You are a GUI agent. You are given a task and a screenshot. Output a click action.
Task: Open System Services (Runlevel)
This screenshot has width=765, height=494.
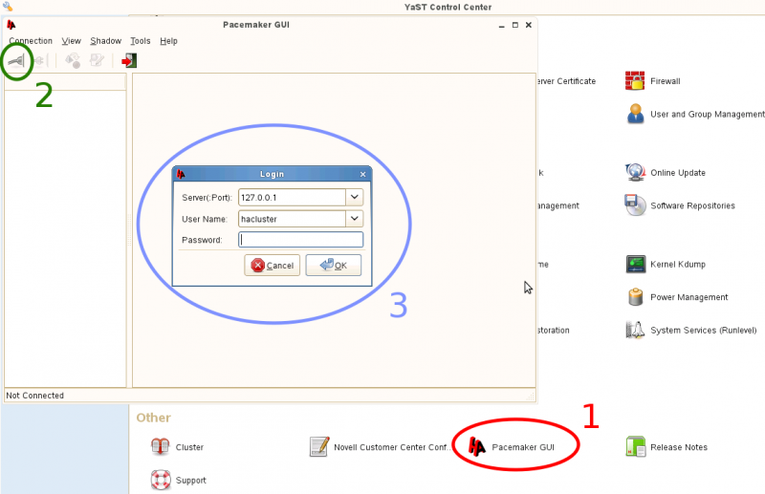[x=691, y=331]
